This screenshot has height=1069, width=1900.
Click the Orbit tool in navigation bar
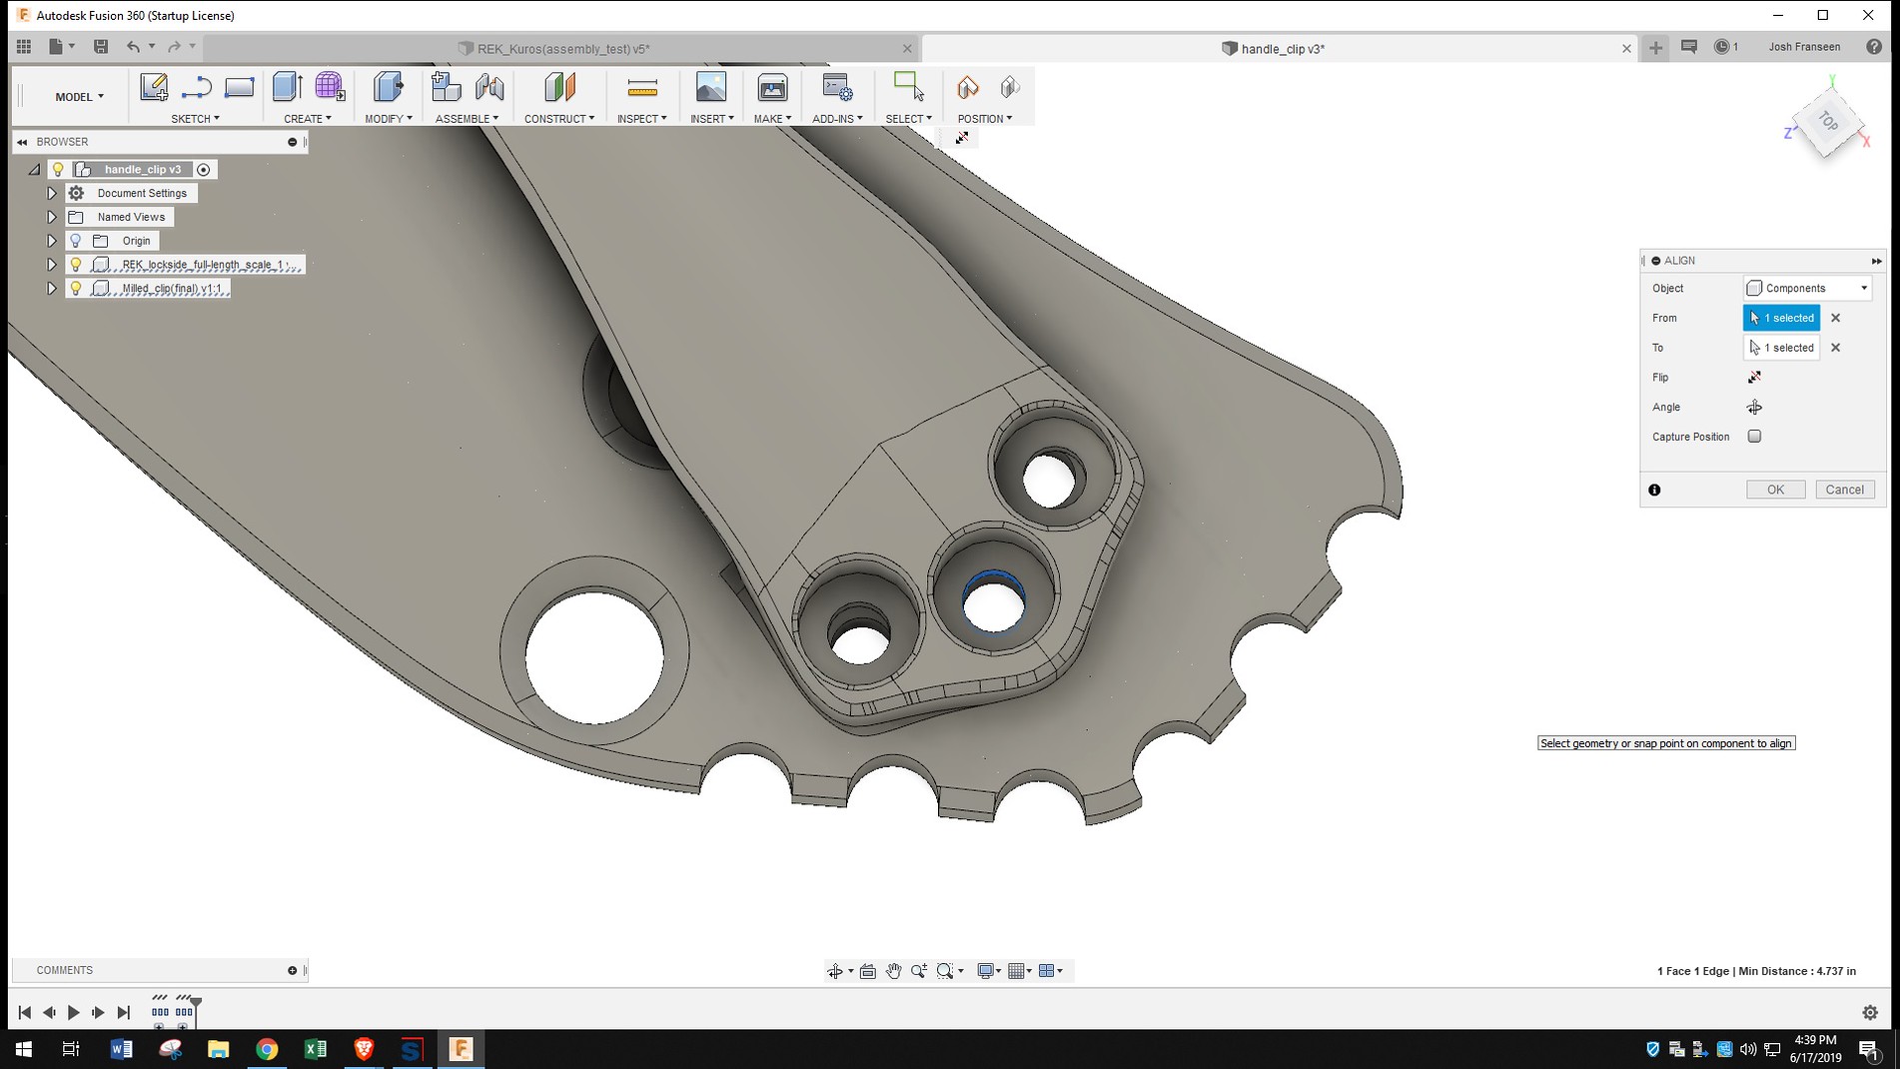[836, 970]
